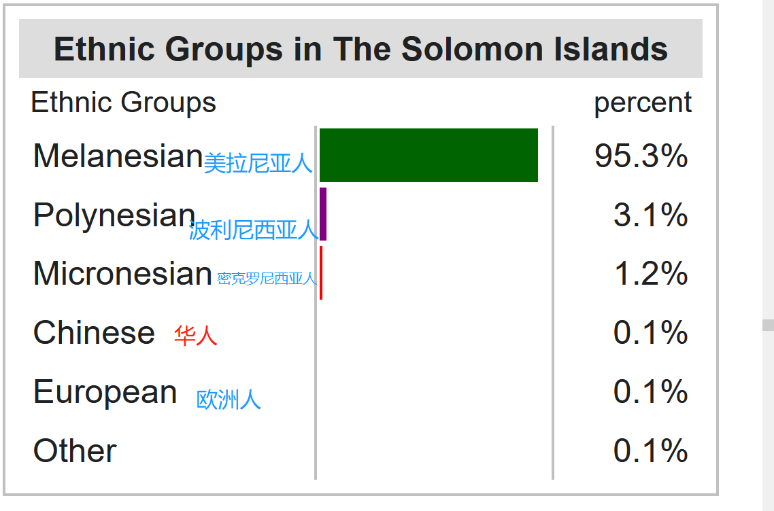
Task: Select the Melanesian label
Action: (118, 156)
